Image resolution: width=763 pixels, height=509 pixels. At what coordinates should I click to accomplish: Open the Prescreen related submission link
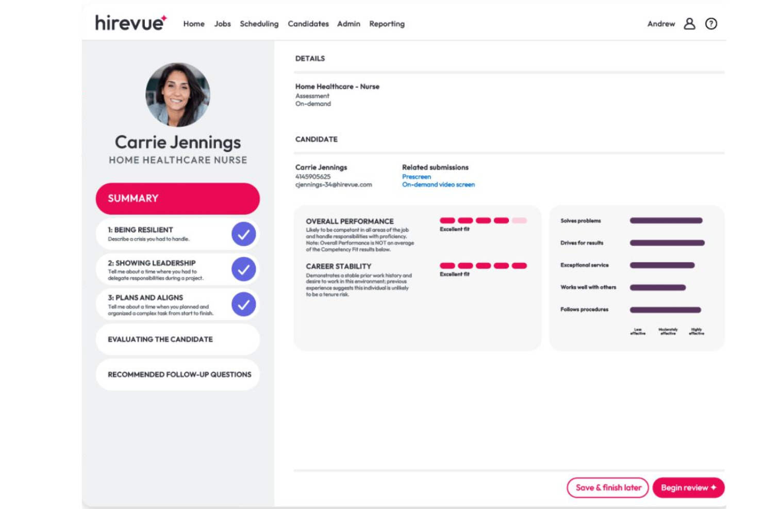pyautogui.click(x=416, y=176)
